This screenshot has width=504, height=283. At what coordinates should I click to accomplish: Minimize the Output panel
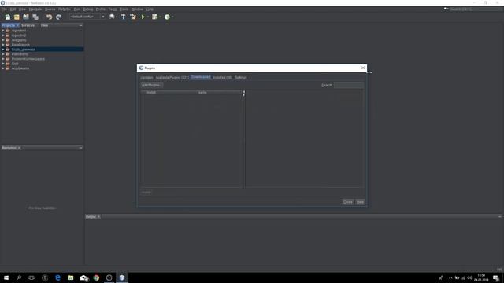click(x=500, y=217)
